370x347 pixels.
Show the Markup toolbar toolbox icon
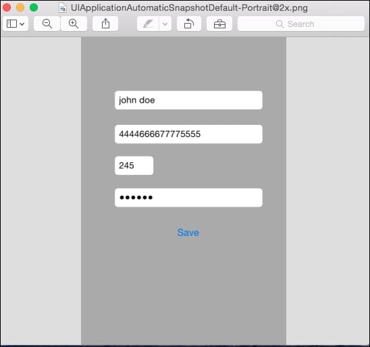click(219, 24)
